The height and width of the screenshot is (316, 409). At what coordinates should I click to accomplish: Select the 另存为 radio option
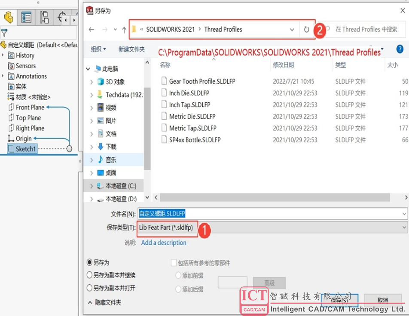click(x=89, y=262)
